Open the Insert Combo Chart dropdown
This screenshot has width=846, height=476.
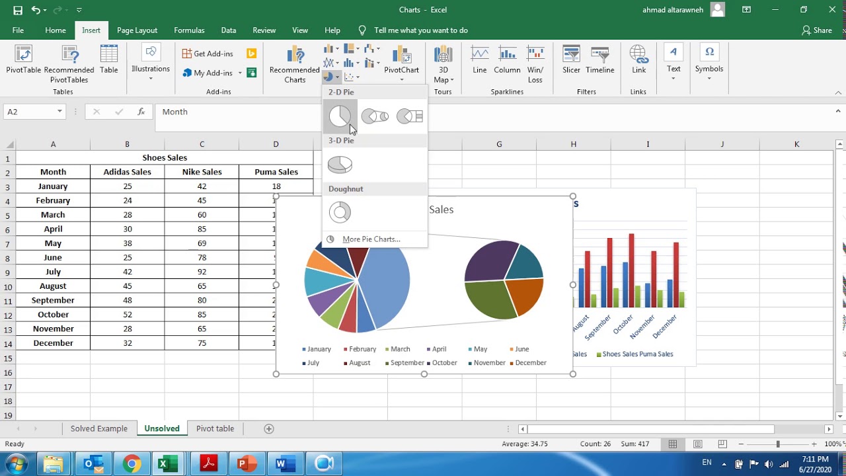(372, 63)
